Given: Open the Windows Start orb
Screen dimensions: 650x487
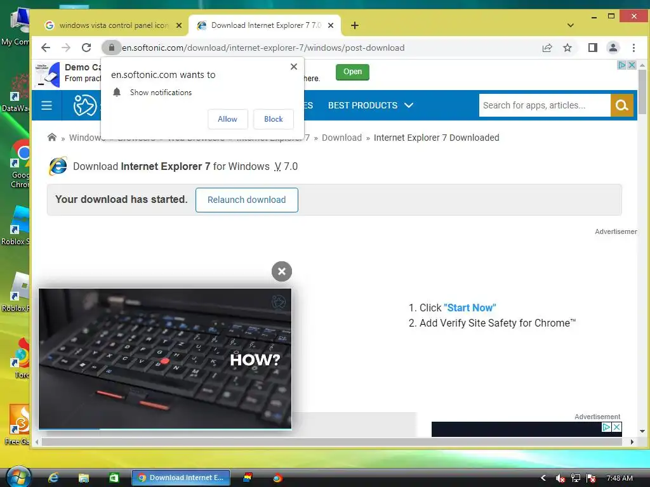Looking at the screenshot, I should click(18, 477).
